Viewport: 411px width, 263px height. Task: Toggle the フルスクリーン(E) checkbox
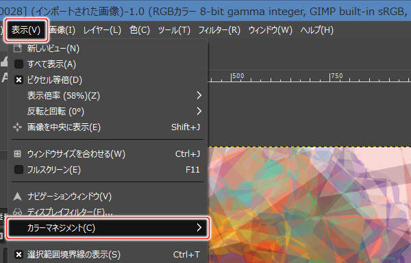(18, 169)
